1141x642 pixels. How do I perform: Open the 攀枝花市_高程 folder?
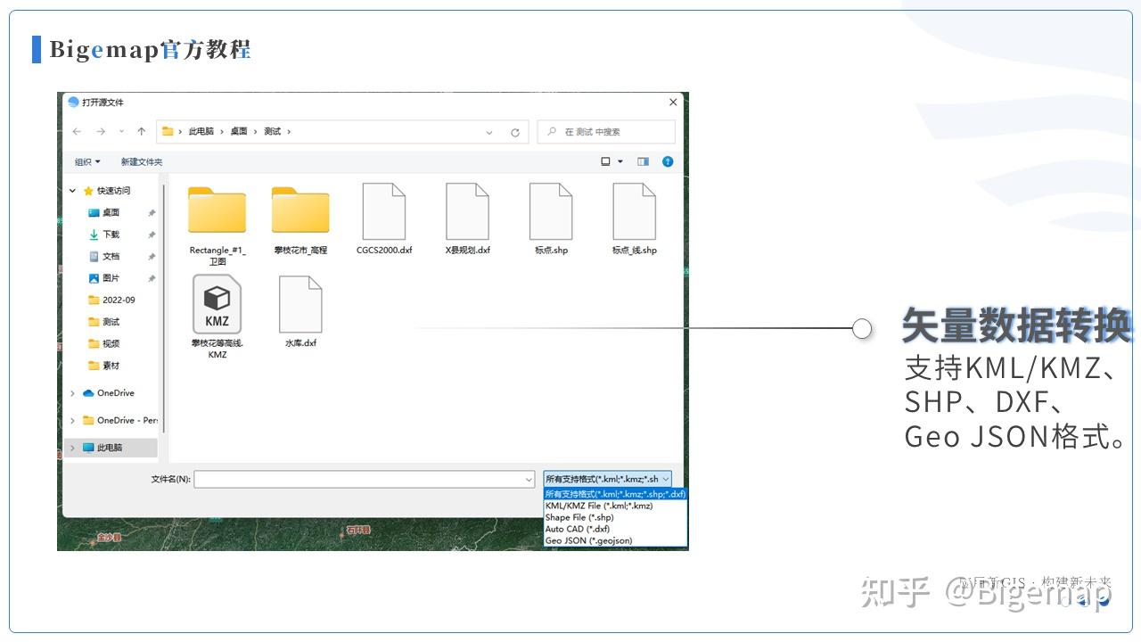tap(300, 211)
